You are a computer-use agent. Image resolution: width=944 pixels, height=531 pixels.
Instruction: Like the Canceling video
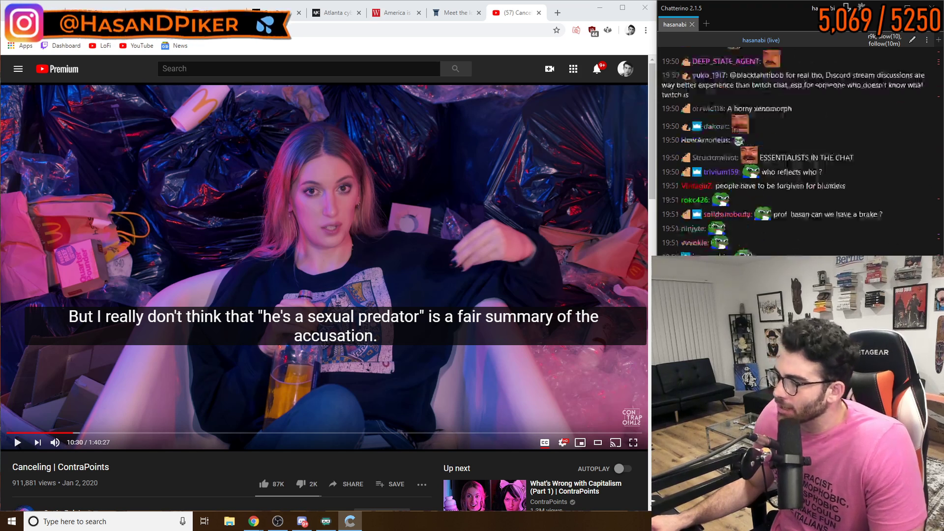[271, 484]
